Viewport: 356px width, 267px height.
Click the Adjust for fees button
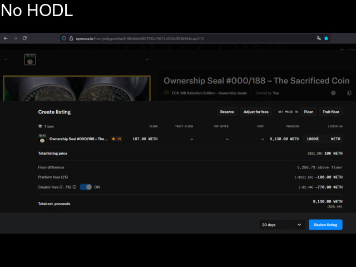coord(256,112)
